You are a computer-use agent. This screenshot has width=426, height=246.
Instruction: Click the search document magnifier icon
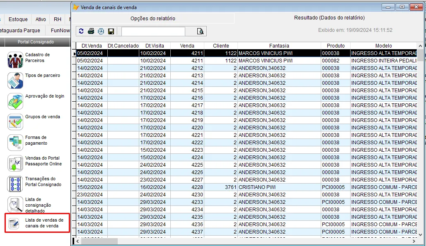[201, 31]
